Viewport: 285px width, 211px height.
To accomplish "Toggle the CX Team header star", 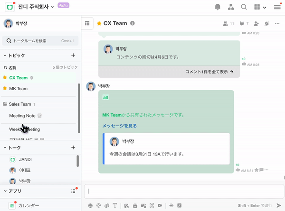I will click(99, 23).
